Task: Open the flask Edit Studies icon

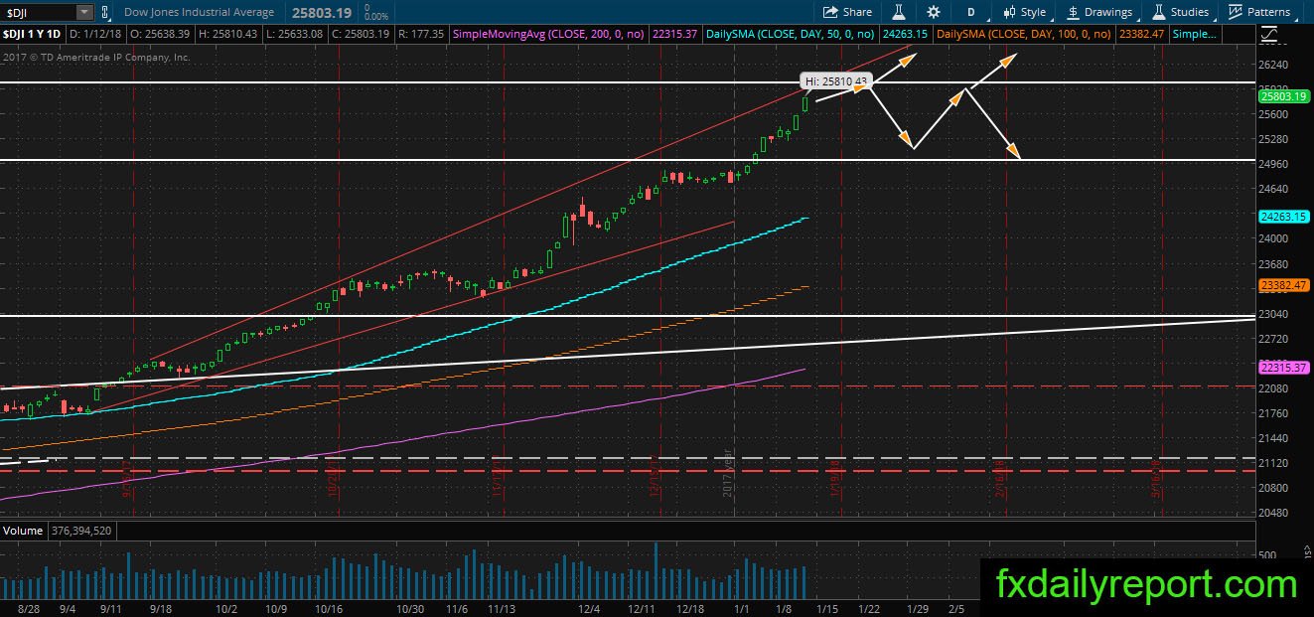Action: (x=898, y=12)
